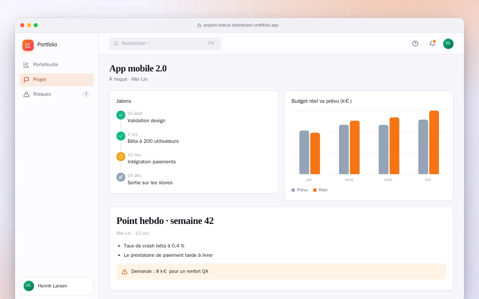Click the orange Réel bar for août
This screenshot has width=479, height=299.
pos(355,148)
